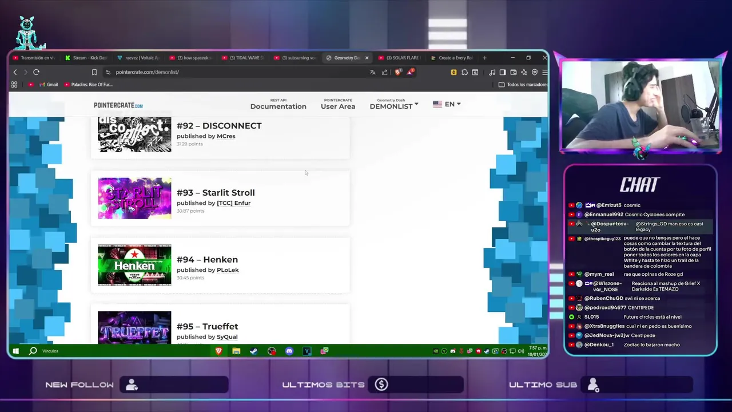Open the V app icon in taskbar
The width and height of the screenshot is (732, 412).
[307, 351]
